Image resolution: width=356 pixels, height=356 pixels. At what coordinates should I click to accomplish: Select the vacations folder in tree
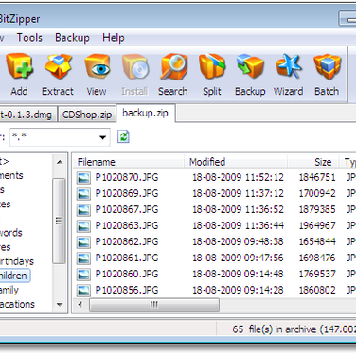tap(17, 304)
